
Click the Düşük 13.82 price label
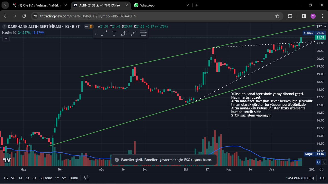(x=315, y=154)
